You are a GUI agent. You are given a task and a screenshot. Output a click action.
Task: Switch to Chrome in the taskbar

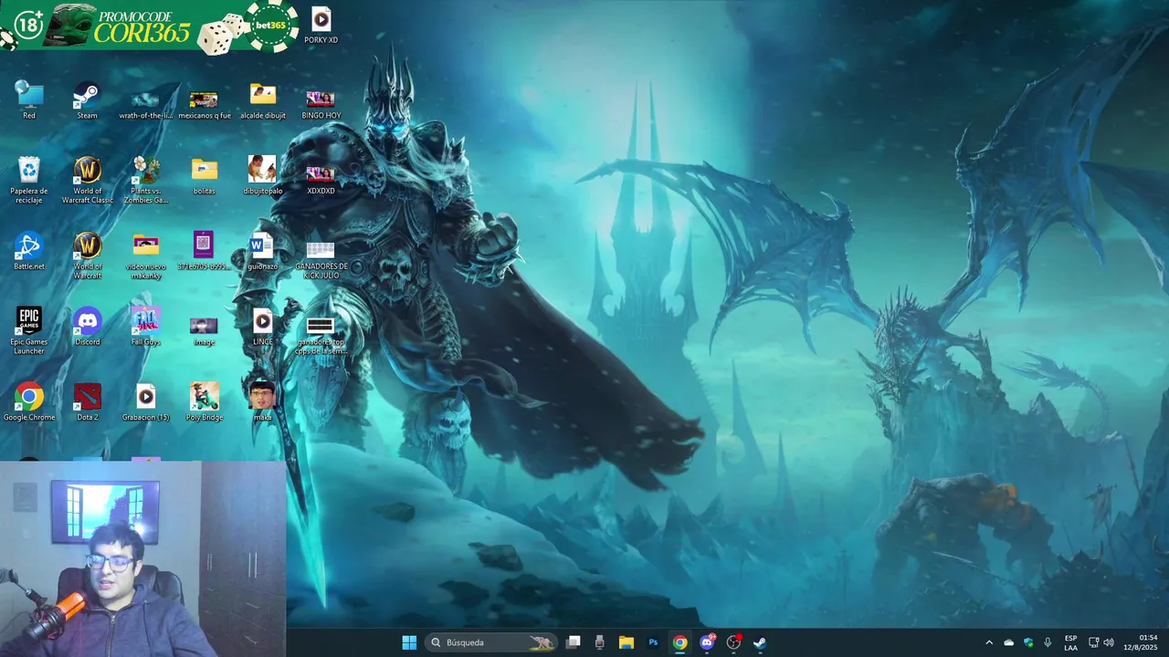pyautogui.click(x=679, y=642)
